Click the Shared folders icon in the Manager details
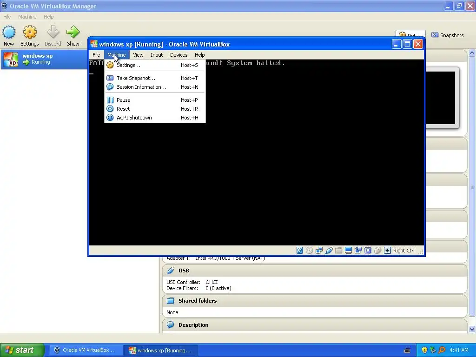 tap(171, 301)
